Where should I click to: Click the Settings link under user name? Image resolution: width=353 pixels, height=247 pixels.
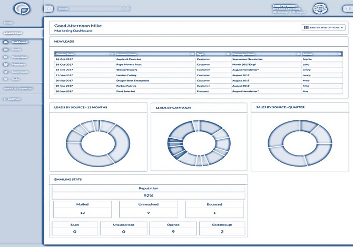[283, 11]
